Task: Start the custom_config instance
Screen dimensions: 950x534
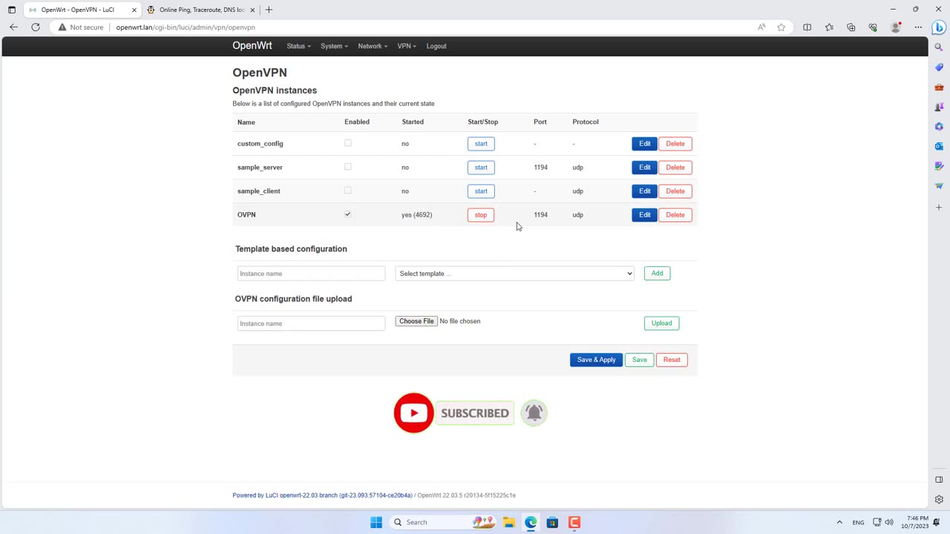Action: coord(481,144)
